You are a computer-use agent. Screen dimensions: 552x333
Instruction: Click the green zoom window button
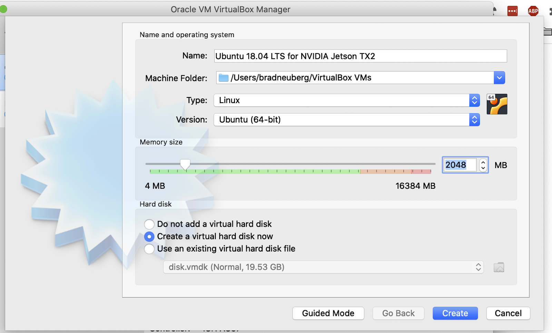(x=3, y=9)
